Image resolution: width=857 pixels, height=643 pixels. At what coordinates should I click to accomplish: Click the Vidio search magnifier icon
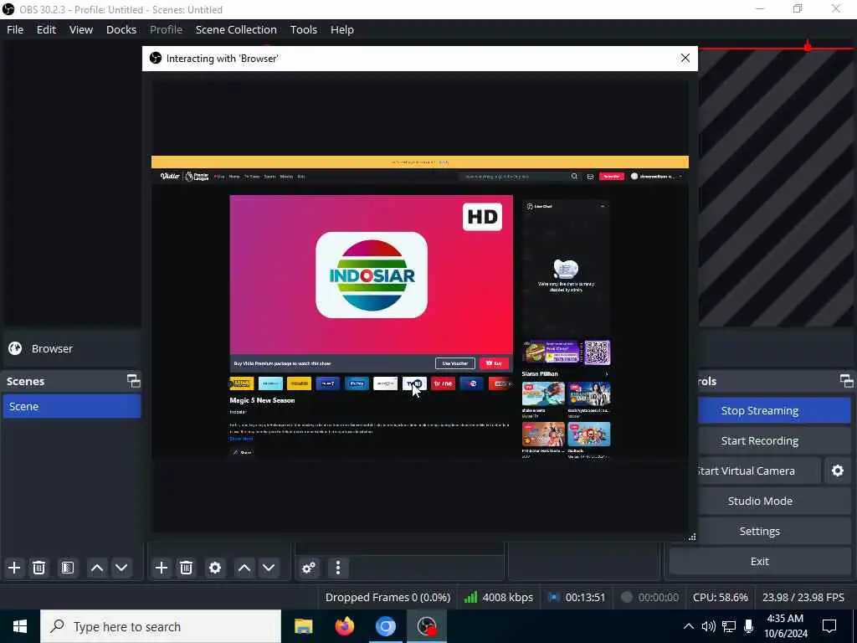(x=574, y=177)
